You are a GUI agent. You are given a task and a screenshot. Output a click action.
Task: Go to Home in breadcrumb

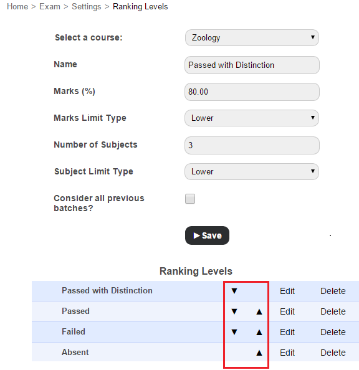pos(17,7)
